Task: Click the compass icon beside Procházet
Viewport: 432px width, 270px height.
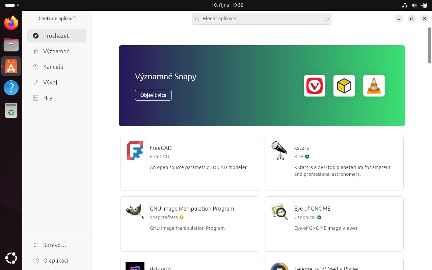Action: pyautogui.click(x=36, y=36)
